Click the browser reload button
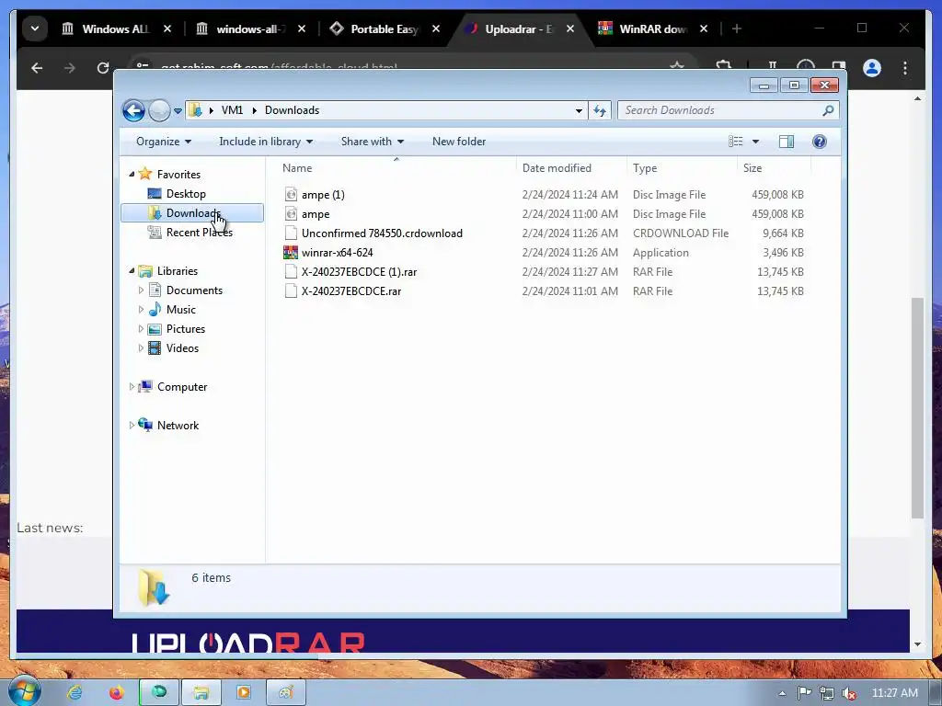942x706 pixels. (x=103, y=68)
